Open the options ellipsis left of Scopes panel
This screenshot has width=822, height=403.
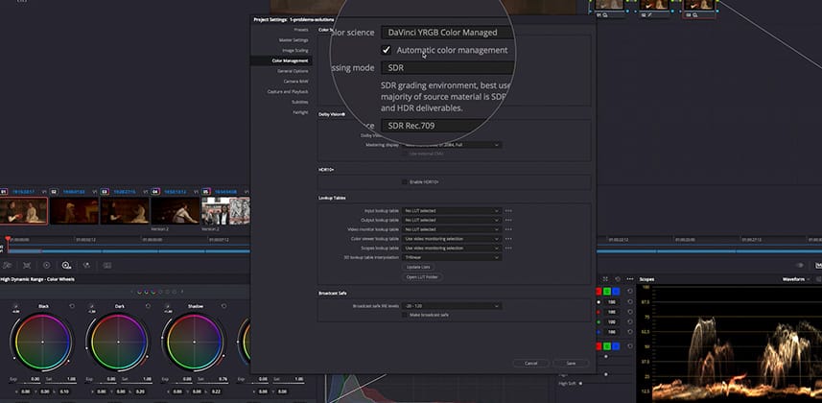click(630, 279)
